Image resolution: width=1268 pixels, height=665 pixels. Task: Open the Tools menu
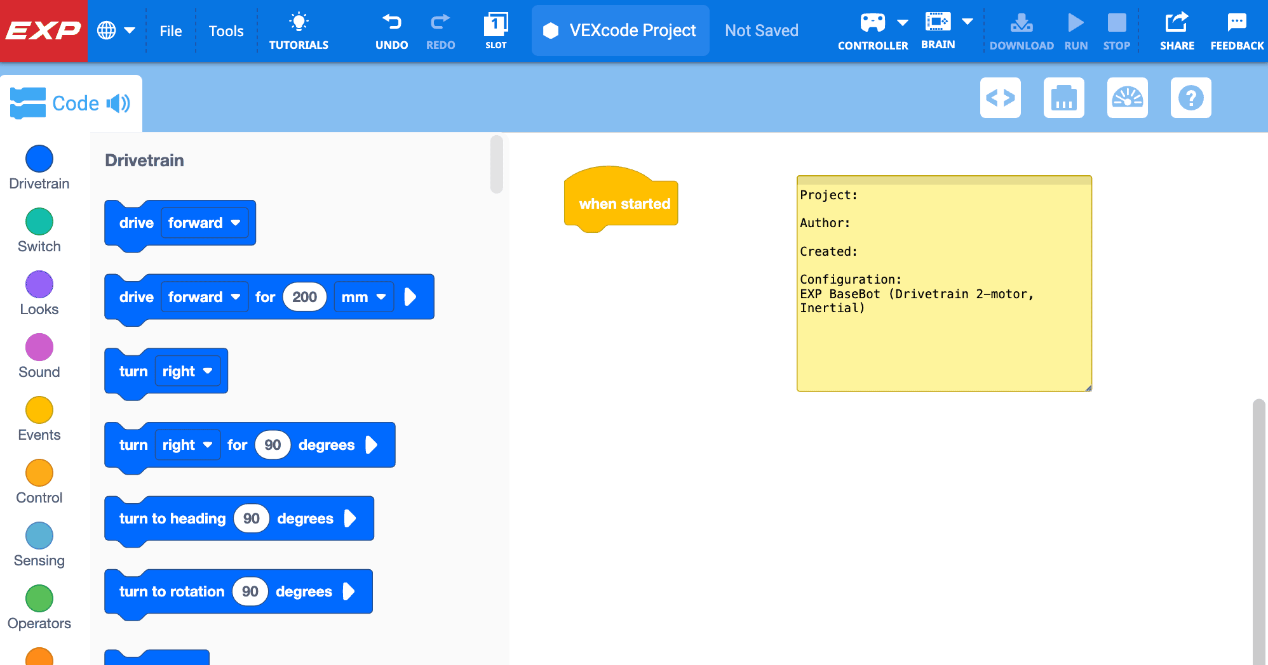coord(226,30)
